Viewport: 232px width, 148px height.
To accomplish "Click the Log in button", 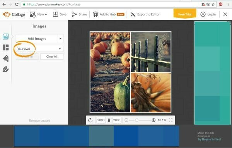I will click(x=208, y=14).
